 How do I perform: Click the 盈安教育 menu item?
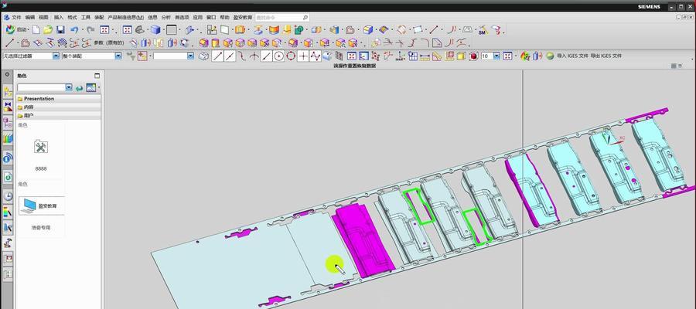click(x=242, y=17)
